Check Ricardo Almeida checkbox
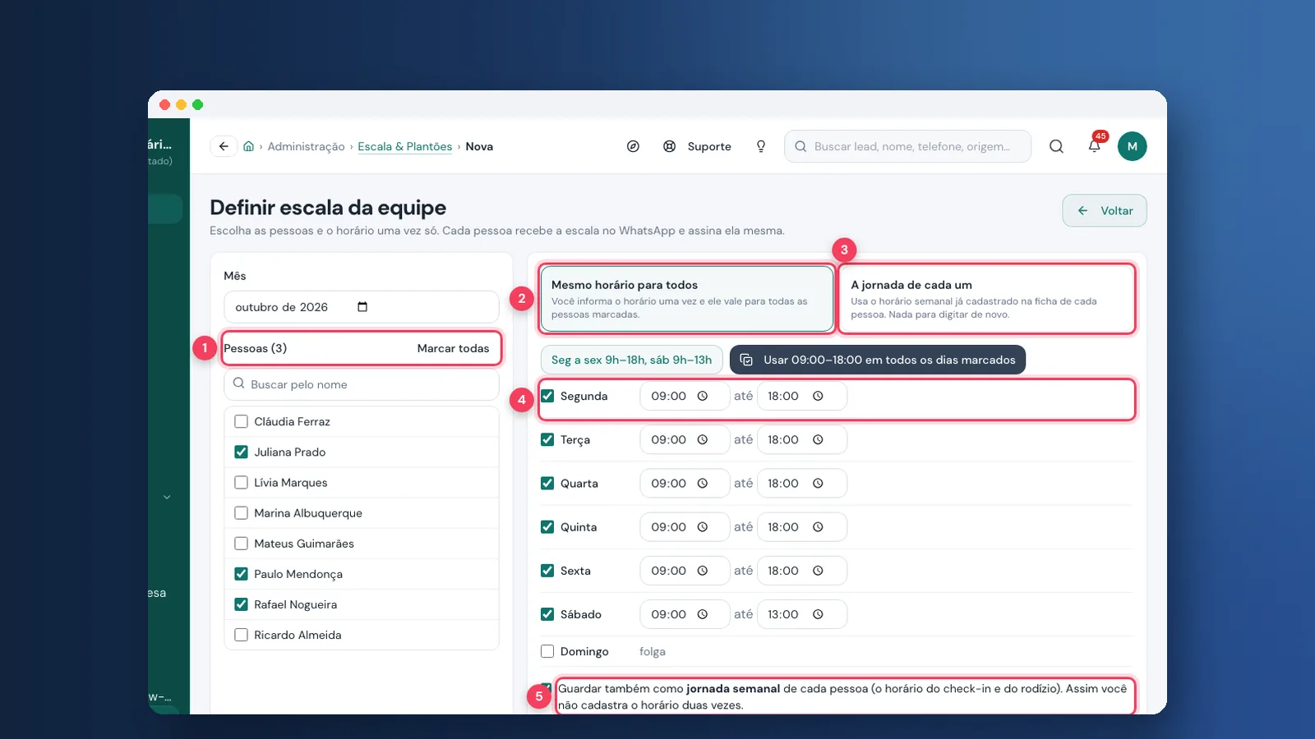 241,635
